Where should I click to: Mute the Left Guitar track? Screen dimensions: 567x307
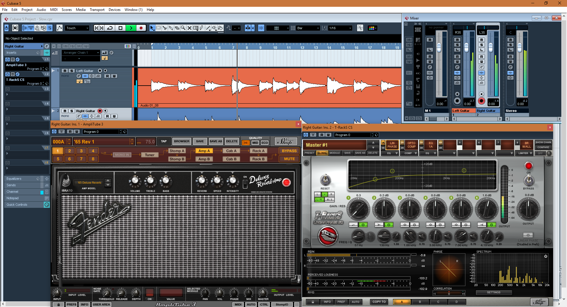coord(65,71)
